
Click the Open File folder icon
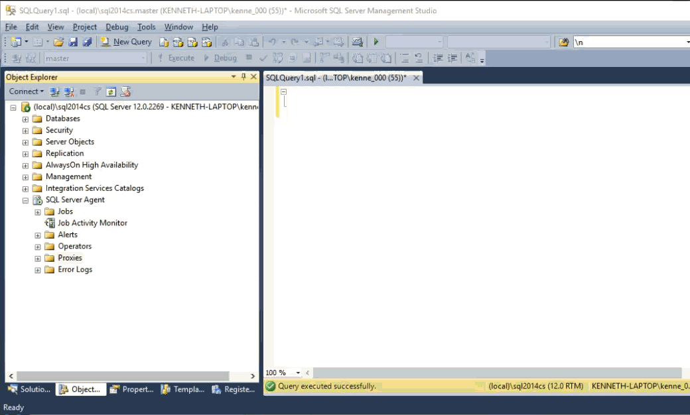pos(58,42)
